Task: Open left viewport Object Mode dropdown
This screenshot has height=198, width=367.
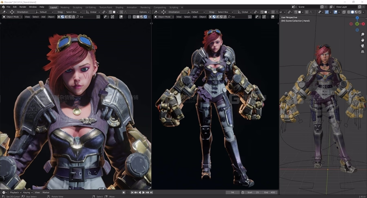Action: [x=12, y=17]
